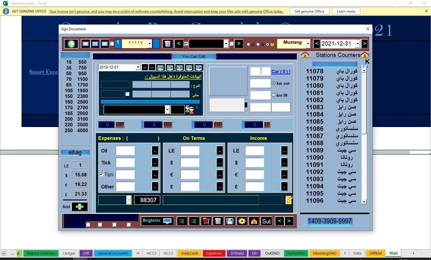This screenshot has height=260, width=431.
Task: Click the Car ( 0 ) ! link
Action: point(281,72)
